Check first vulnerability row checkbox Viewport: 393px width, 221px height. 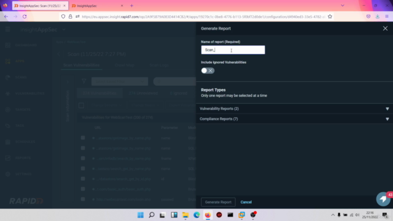pos(83,138)
